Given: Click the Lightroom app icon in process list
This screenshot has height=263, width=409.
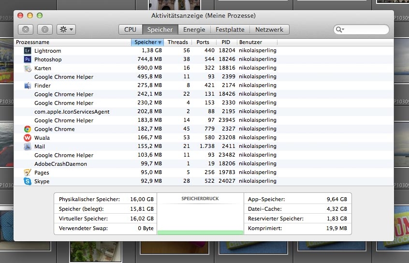Looking at the screenshot, I should tap(28, 51).
